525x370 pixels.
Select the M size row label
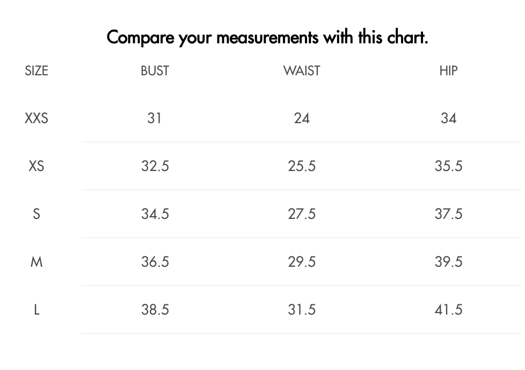click(37, 262)
